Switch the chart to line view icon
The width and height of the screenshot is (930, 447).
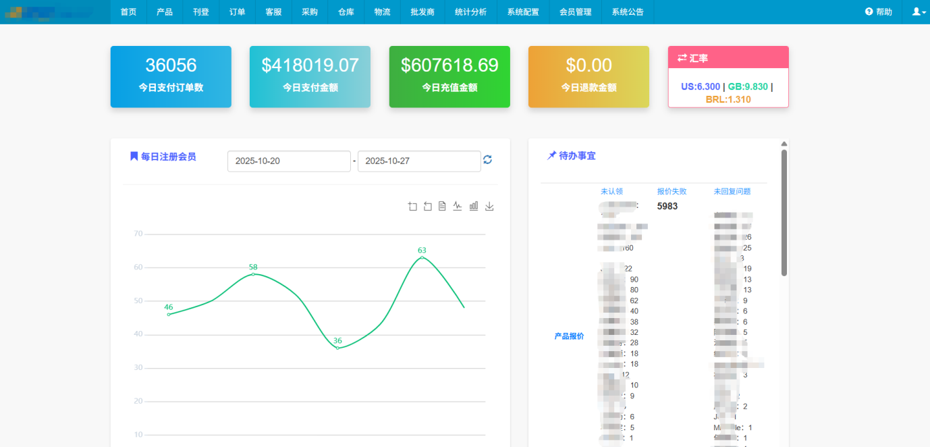click(x=458, y=206)
